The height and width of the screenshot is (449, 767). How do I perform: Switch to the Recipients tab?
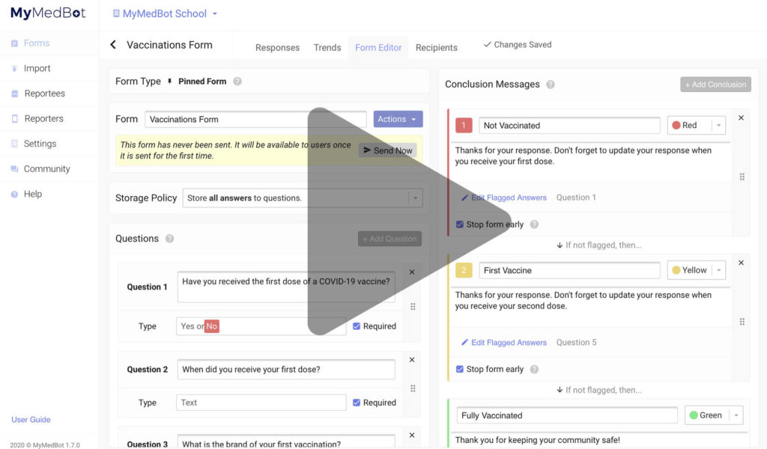(437, 47)
